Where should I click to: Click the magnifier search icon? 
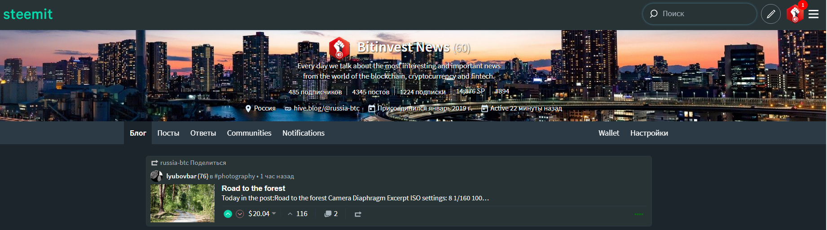(654, 13)
